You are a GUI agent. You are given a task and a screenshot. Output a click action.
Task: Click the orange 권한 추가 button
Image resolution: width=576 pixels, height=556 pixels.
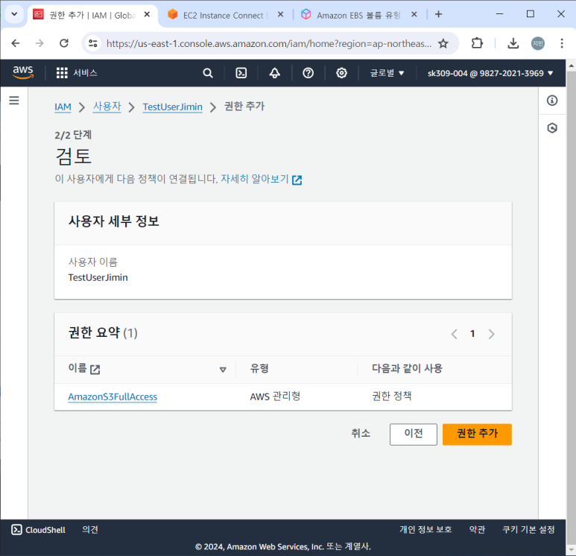pos(477,434)
